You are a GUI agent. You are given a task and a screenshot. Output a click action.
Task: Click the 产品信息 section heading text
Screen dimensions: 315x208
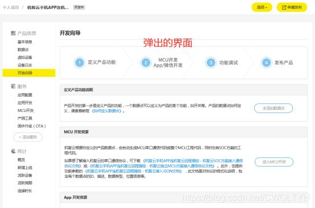[x=27, y=33]
